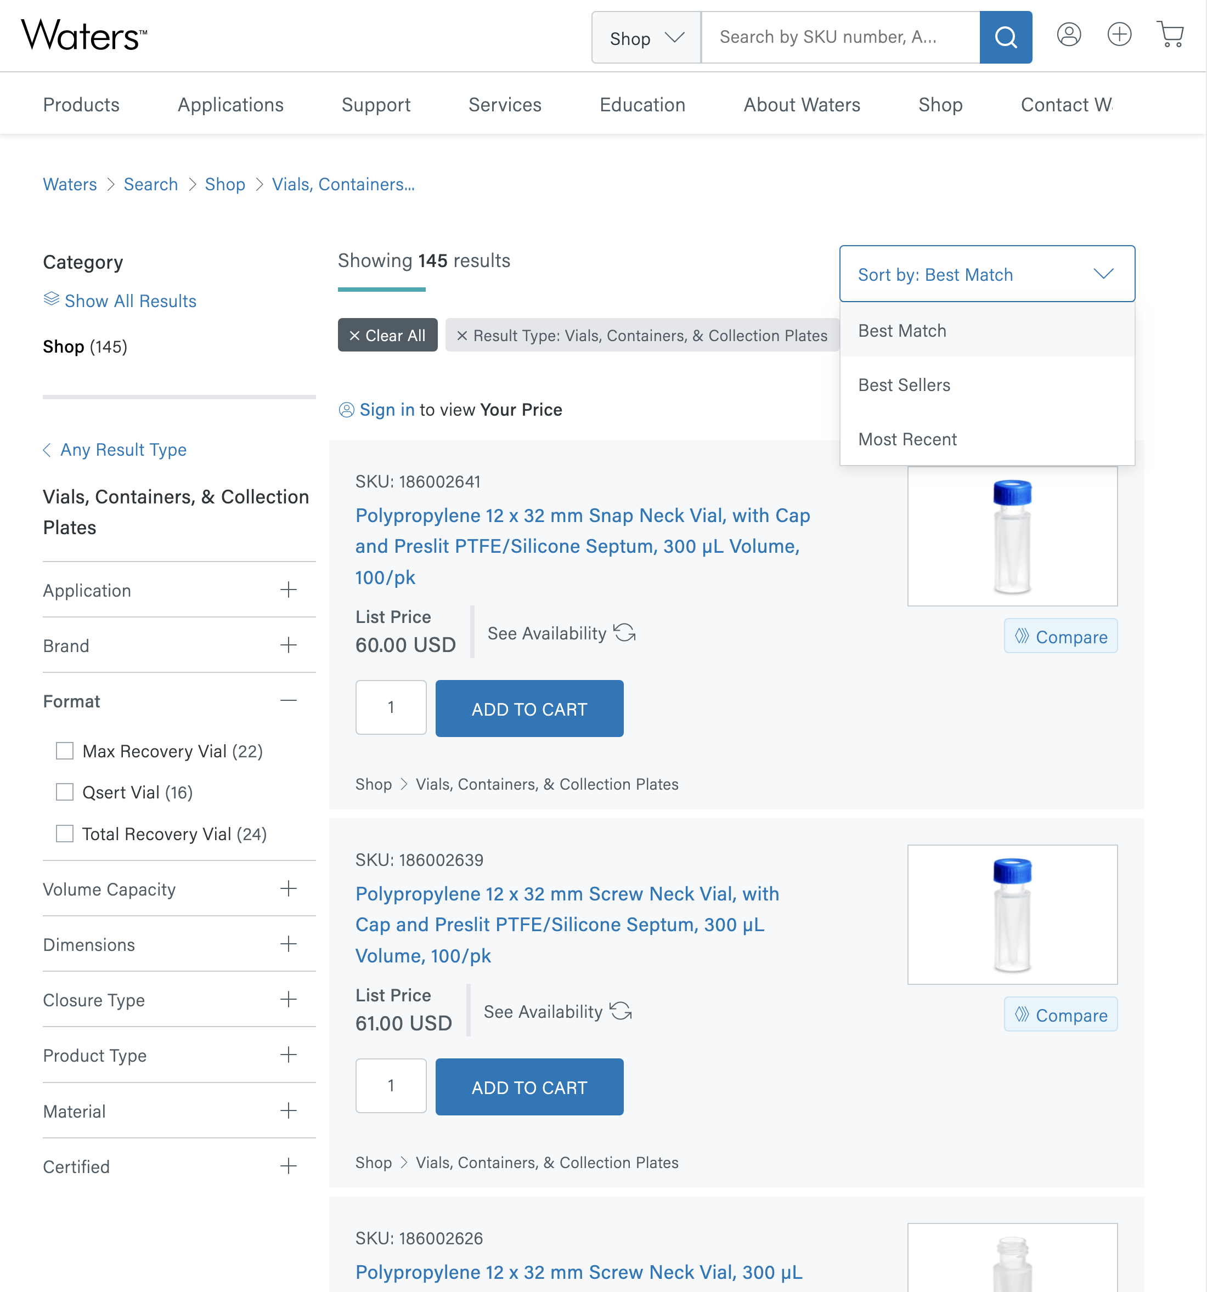Click the quantity input for the screw neck vial
The width and height of the screenshot is (1207, 1292).
(390, 1085)
